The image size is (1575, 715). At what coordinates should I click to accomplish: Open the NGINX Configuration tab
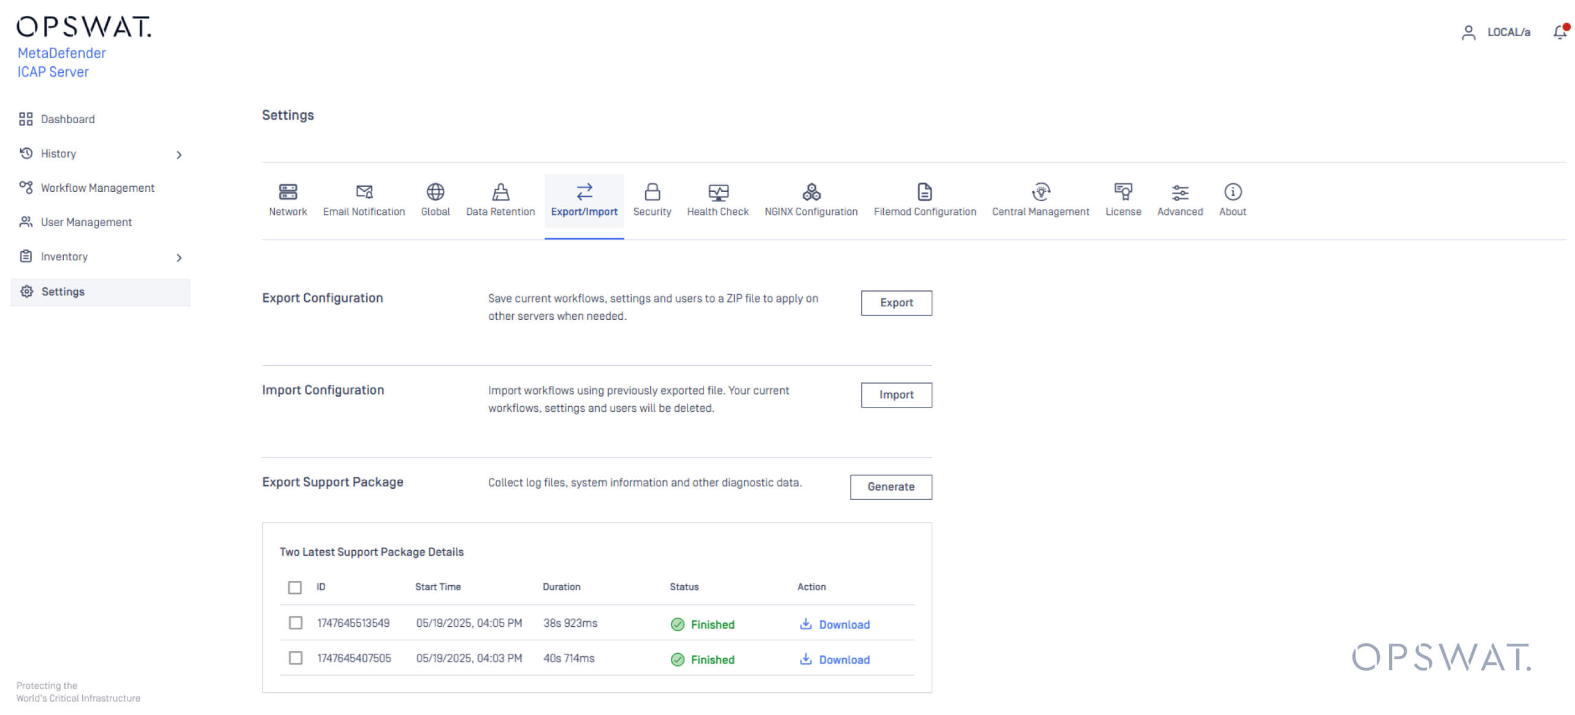coord(811,200)
